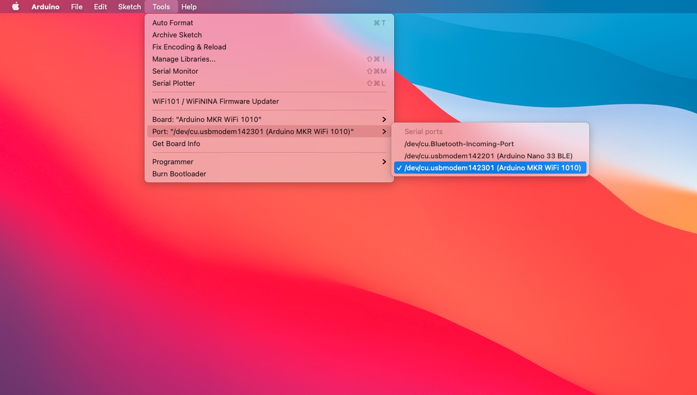Run Auto Format on the sketch
Viewport: 697px width, 395px height.
tap(173, 23)
